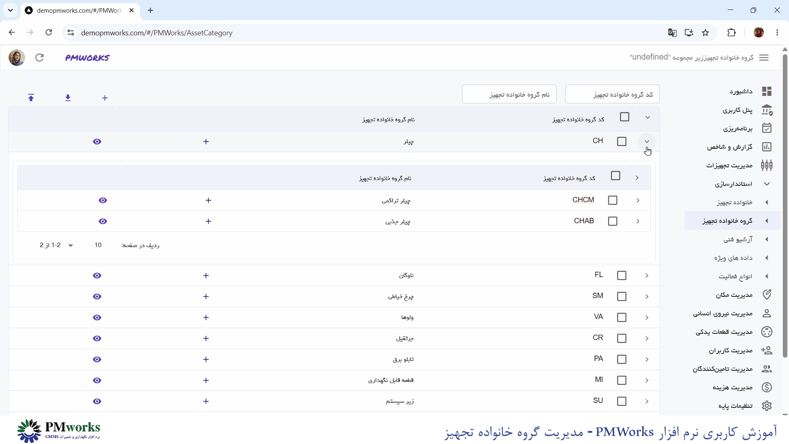Screen dimensions: 789x444
Task: Click the کد گروه خانواده تجهیز filter input
Action: pos(612,94)
